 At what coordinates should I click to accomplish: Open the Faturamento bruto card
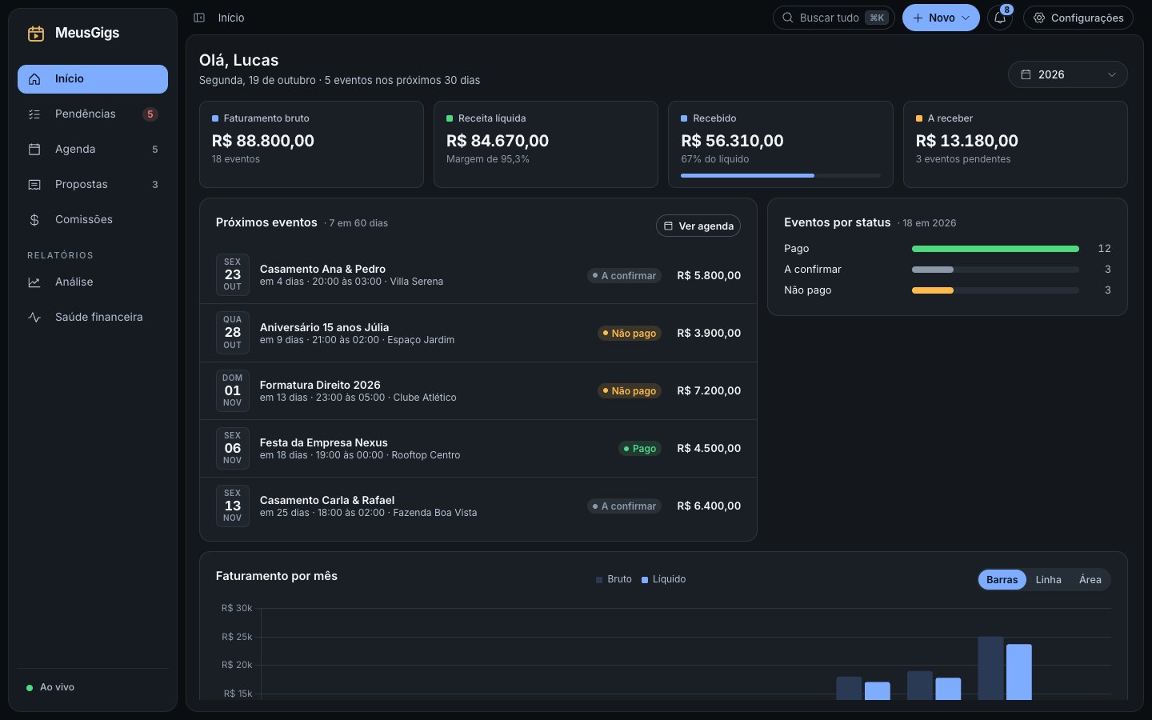point(311,145)
